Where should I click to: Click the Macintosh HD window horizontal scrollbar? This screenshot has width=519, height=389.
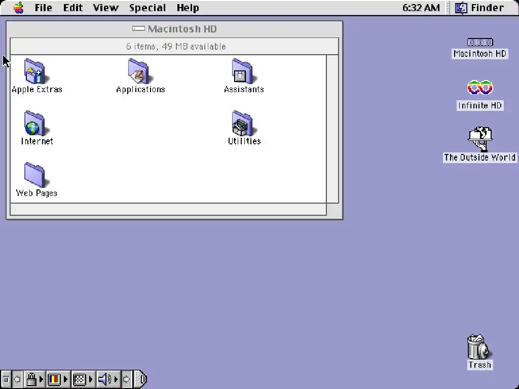168,209
